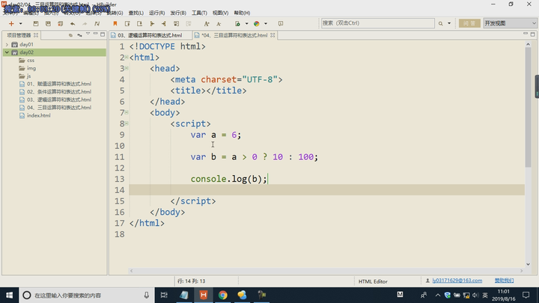The image size is (539, 303).
Task: Click the Windows Start button
Action: tap(9, 295)
